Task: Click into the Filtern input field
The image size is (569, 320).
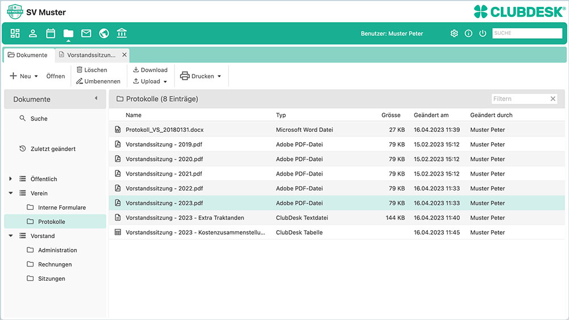Action: click(x=519, y=98)
